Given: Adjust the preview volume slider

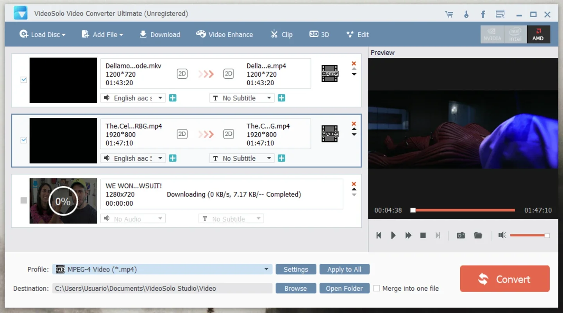Looking at the screenshot, I should [530, 235].
